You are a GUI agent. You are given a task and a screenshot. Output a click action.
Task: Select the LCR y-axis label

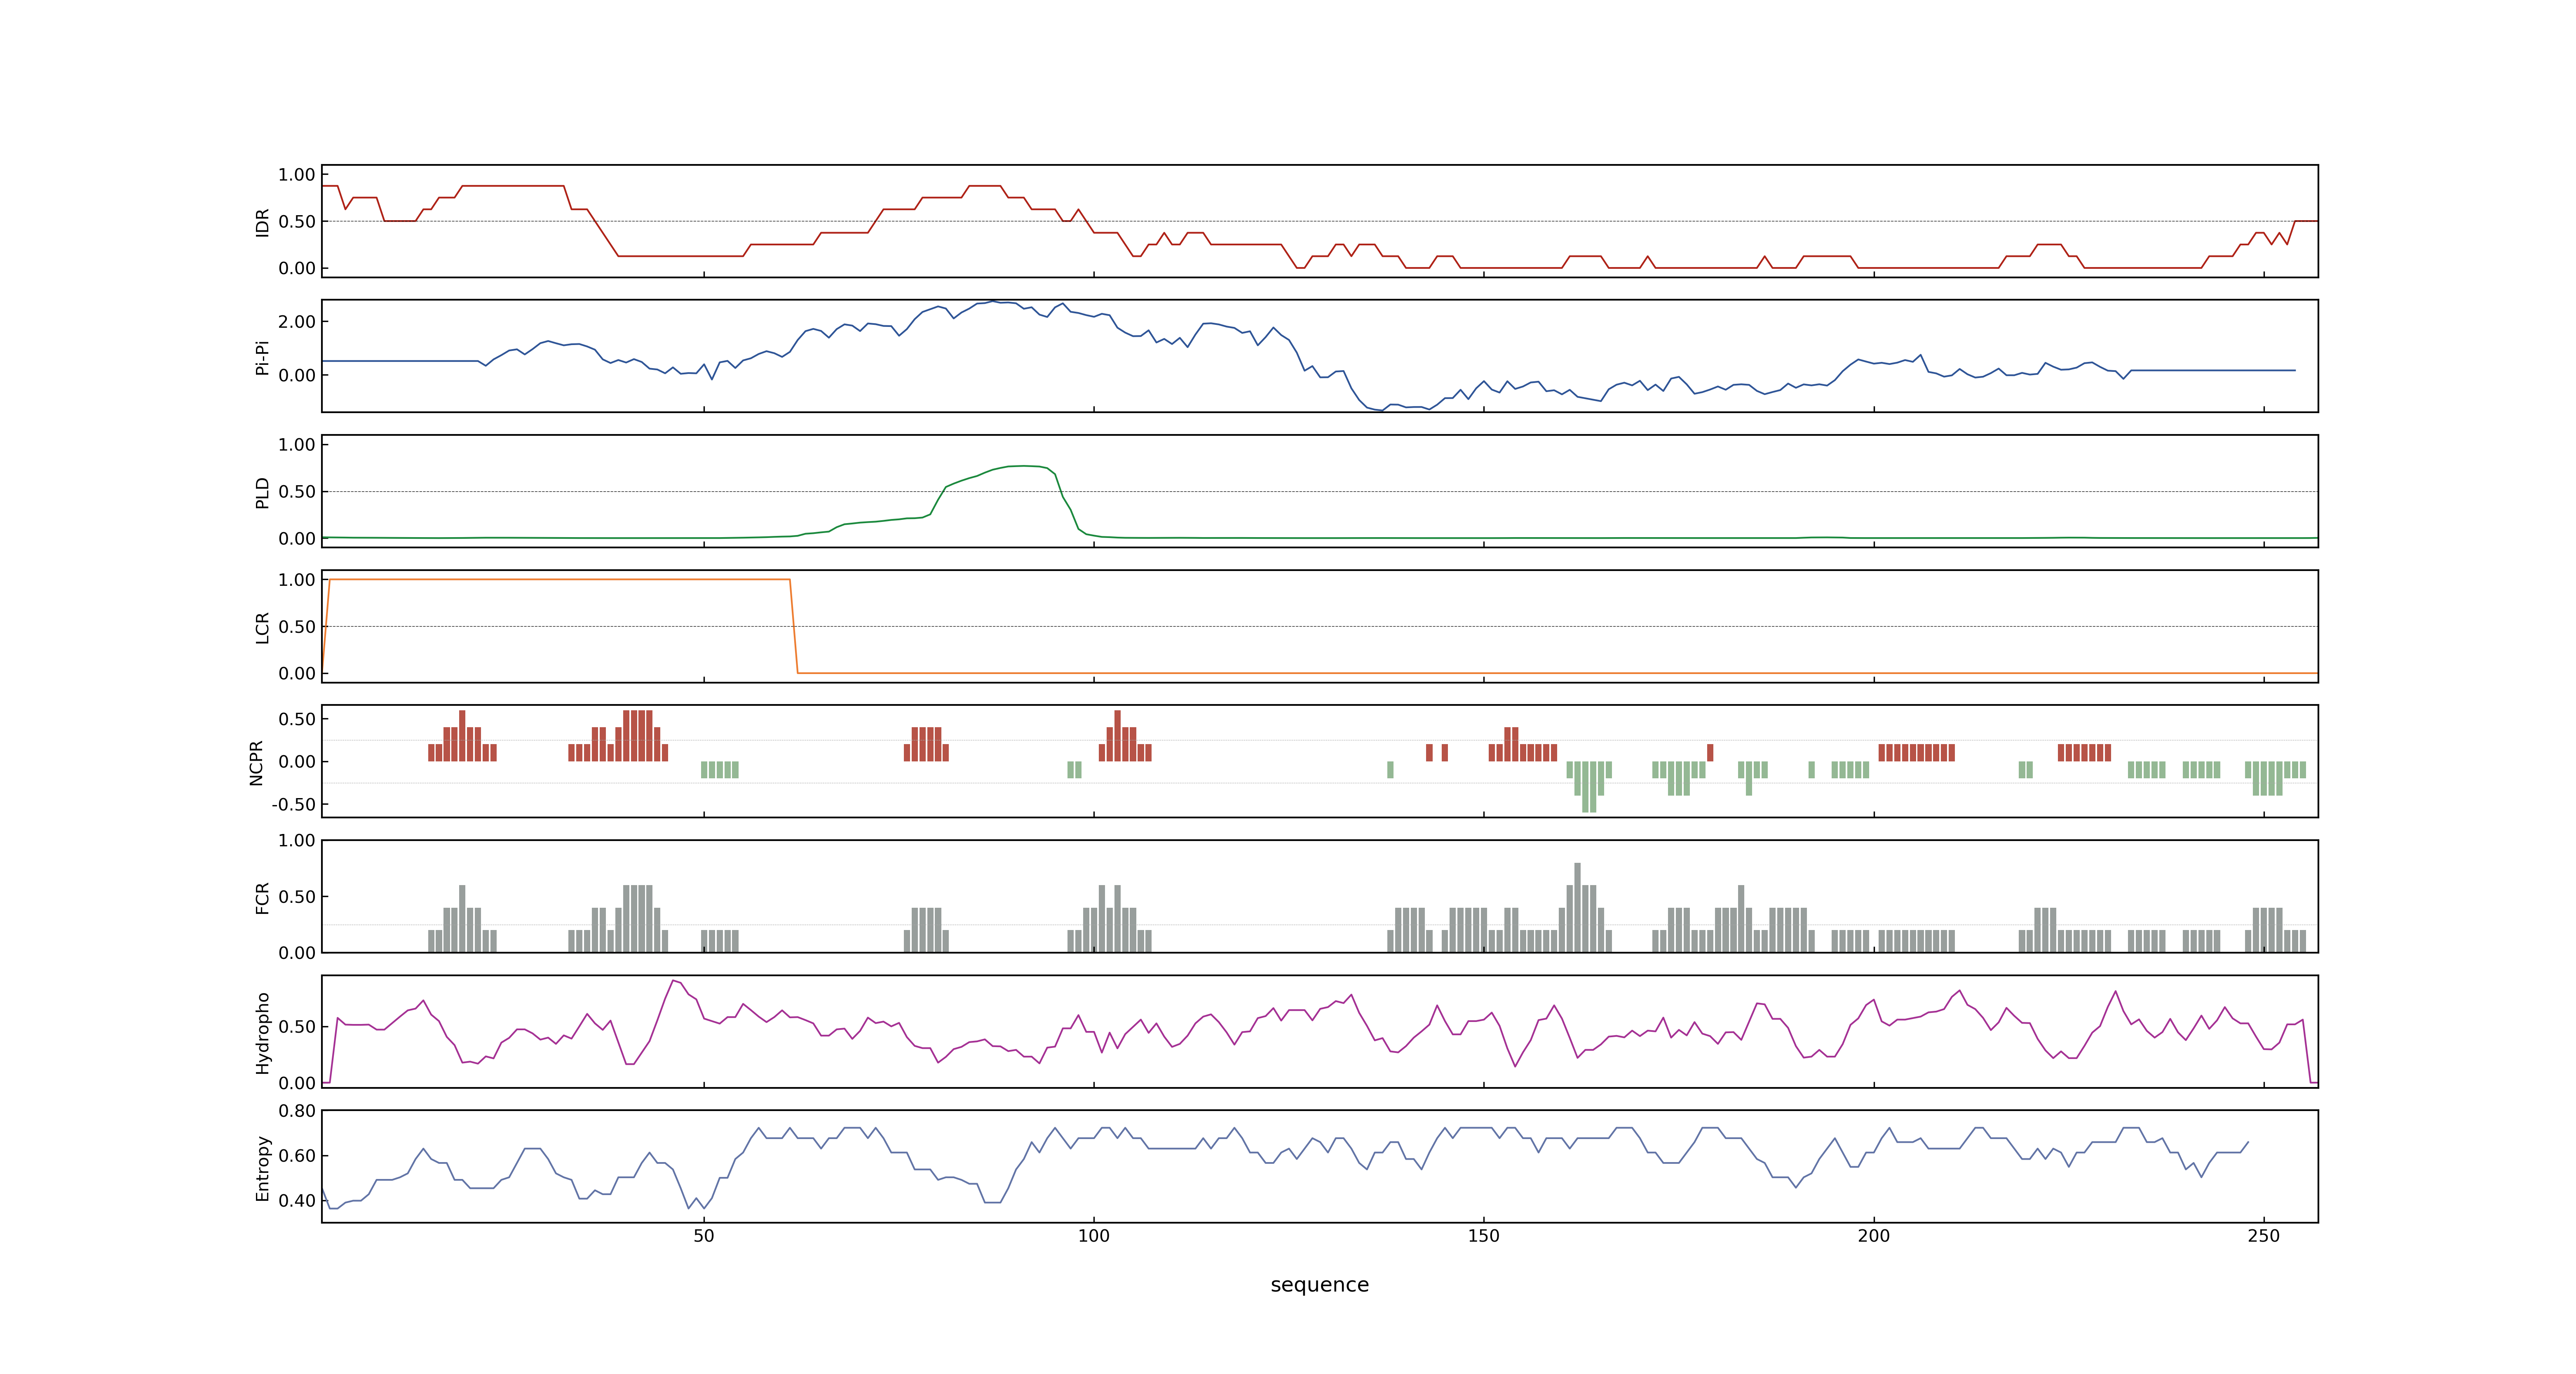pos(262,627)
